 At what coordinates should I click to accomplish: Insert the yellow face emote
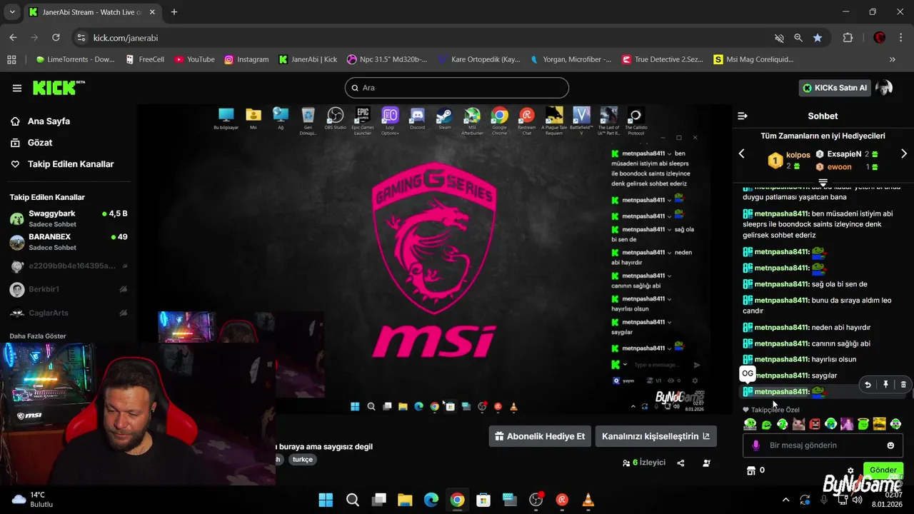click(879, 424)
